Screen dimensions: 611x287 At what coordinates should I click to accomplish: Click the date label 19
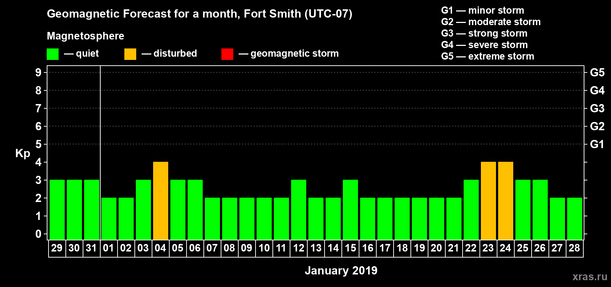(419, 248)
